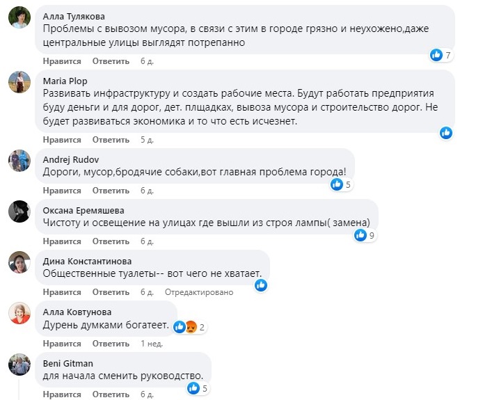Reply to Beni Gitman's comment

pyautogui.click(x=111, y=394)
